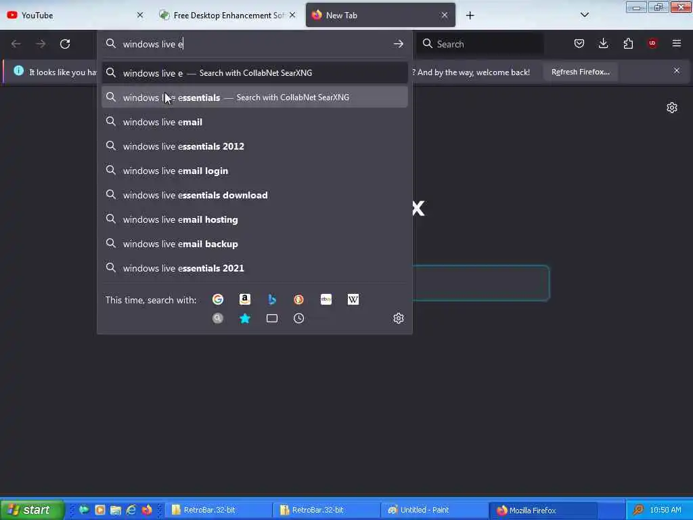
Task: Click the Go arrow in address bar
Action: [398, 43]
